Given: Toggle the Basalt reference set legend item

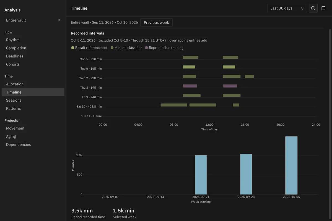Looking at the screenshot, I should (89, 48).
